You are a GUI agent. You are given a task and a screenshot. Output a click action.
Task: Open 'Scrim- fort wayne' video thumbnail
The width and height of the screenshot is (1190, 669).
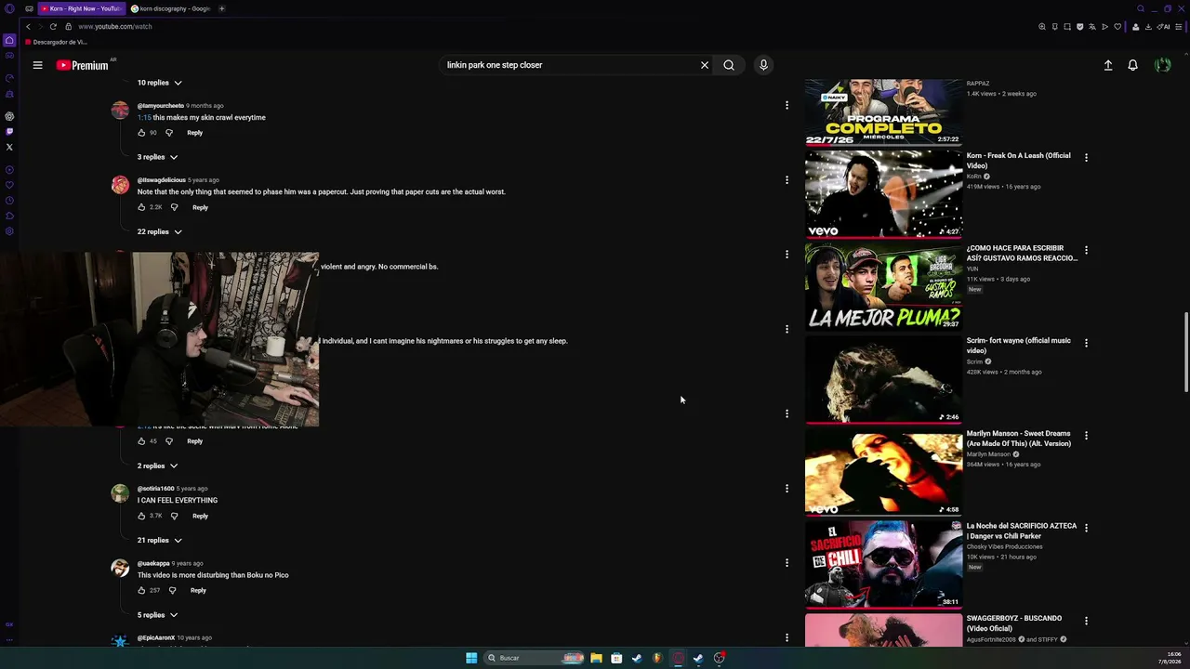click(x=884, y=379)
